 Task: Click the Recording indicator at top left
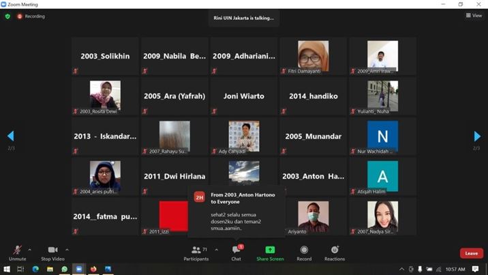click(x=31, y=16)
